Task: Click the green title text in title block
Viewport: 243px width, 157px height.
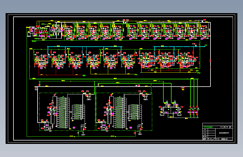Action: coord(208,127)
